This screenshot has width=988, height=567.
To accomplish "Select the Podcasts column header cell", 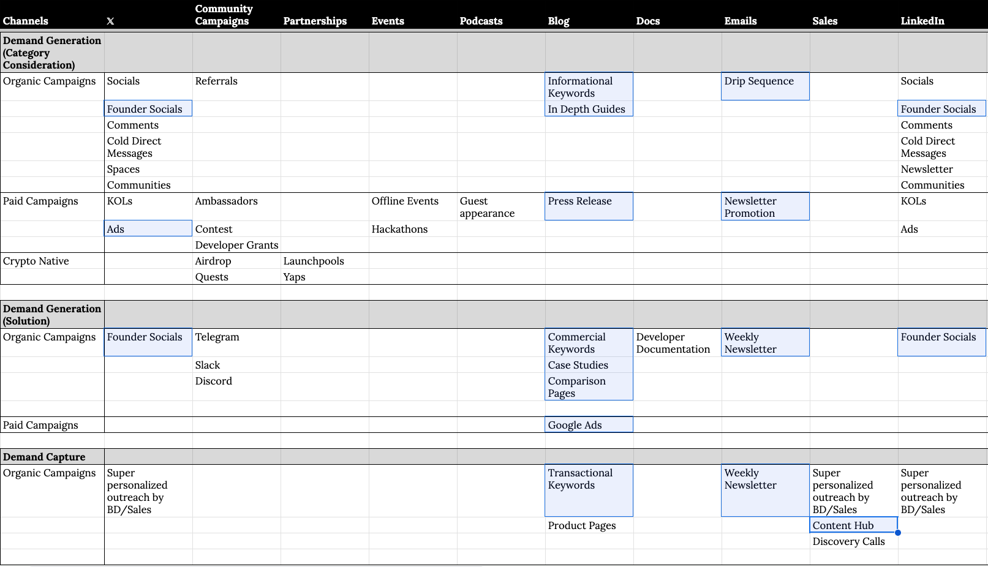I will pos(501,15).
